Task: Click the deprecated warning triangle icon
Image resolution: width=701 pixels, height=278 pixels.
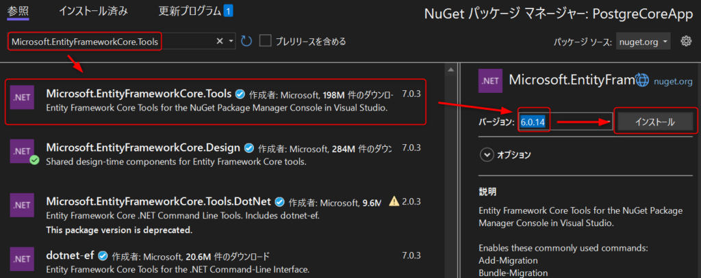Action: (394, 201)
